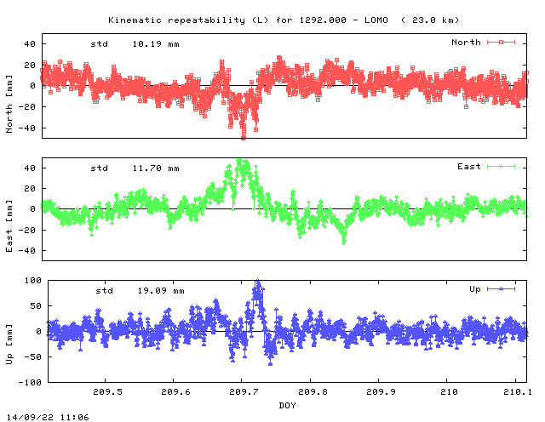Click the 50 tick on Up axis
545x422 pixels.
click(36, 306)
